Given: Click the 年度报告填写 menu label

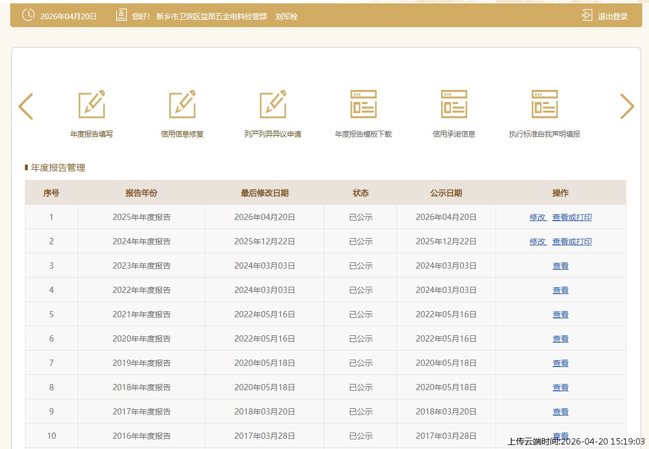Looking at the screenshot, I should 92,135.
